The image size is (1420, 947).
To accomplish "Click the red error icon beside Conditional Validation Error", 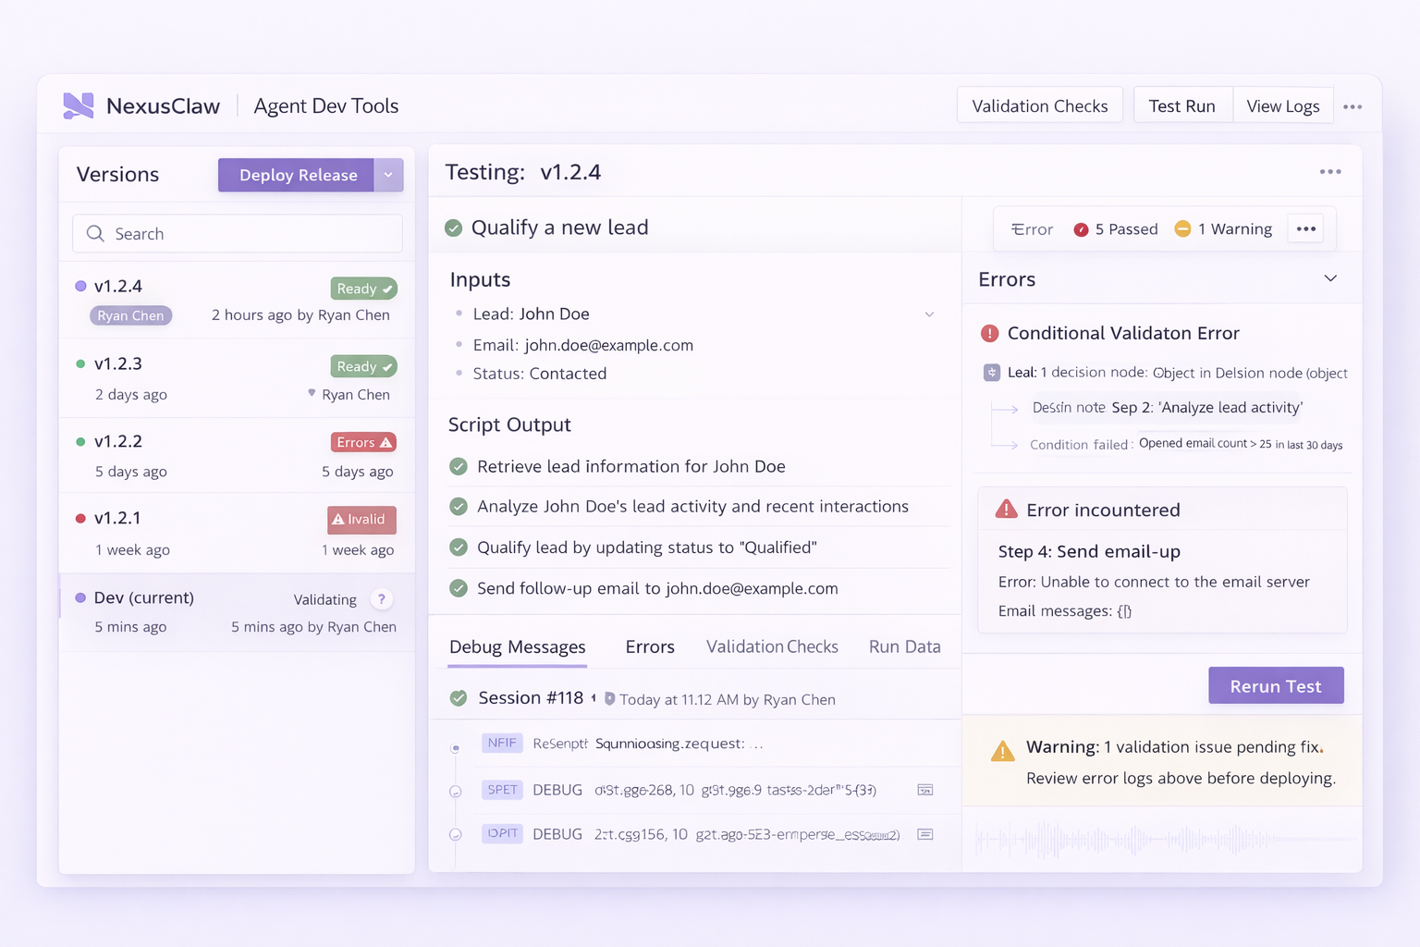I will (991, 333).
